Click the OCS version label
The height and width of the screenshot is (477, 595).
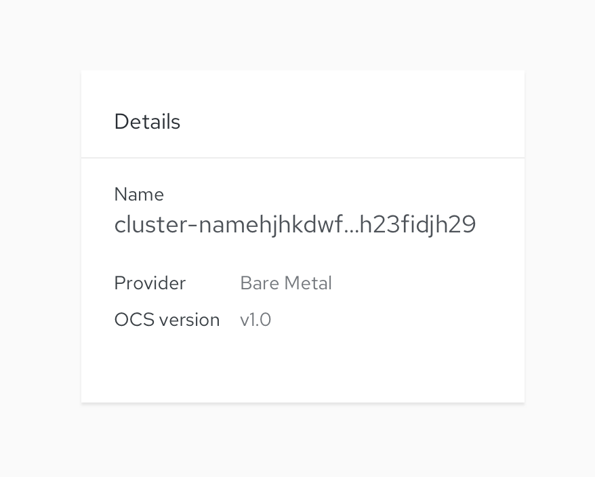[x=167, y=320]
